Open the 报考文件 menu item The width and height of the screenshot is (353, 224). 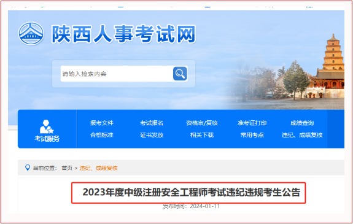click(x=102, y=123)
